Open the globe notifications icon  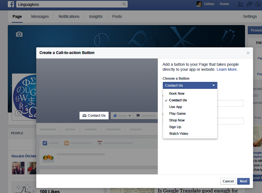pyautogui.click(x=258, y=4)
